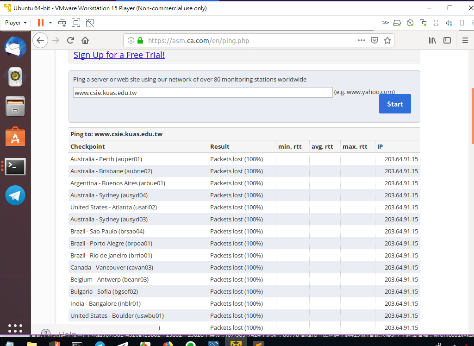Image resolution: width=474 pixels, height=346 pixels.
Task: Follow the Sign Up for a Free Trial link
Action: (119, 55)
